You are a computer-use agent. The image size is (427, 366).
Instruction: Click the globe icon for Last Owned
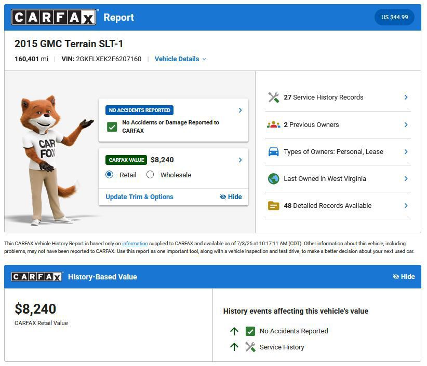click(x=274, y=179)
